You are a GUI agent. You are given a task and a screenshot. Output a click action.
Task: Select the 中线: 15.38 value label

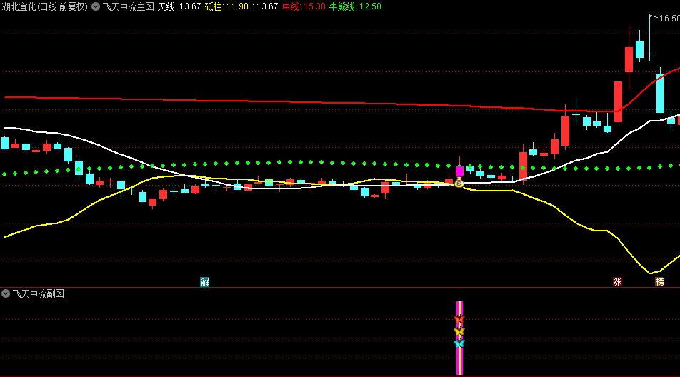click(304, 6)
